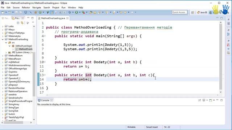
Task: Collapse the (default package) node
Action: [x=10, y=46]
